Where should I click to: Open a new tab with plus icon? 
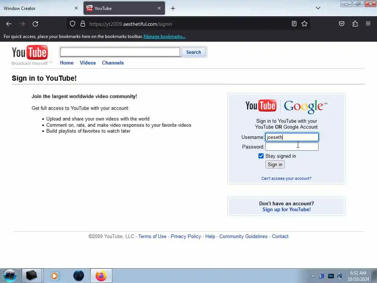point(173,8)
